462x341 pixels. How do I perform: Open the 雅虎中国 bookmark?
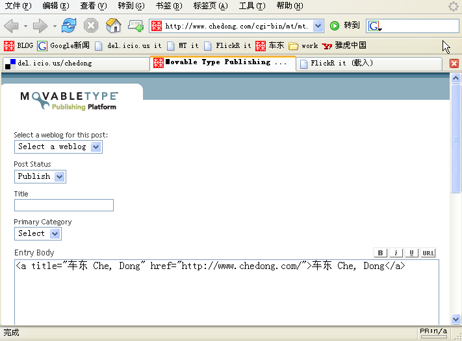[x=344, y=45]
